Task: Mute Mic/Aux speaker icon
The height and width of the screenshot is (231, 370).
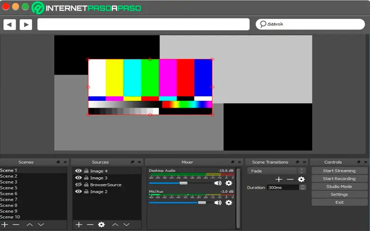Action: (x=218, y=202)
